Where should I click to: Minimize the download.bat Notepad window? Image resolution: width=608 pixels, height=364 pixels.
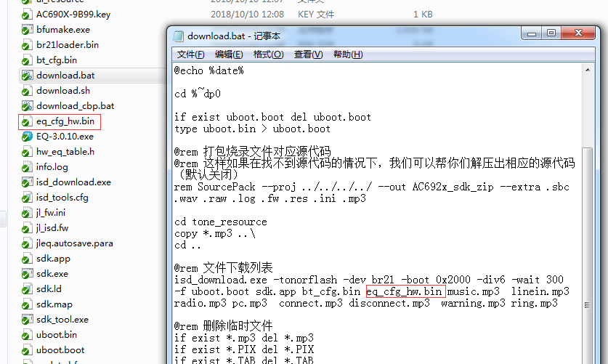(532, 33)
